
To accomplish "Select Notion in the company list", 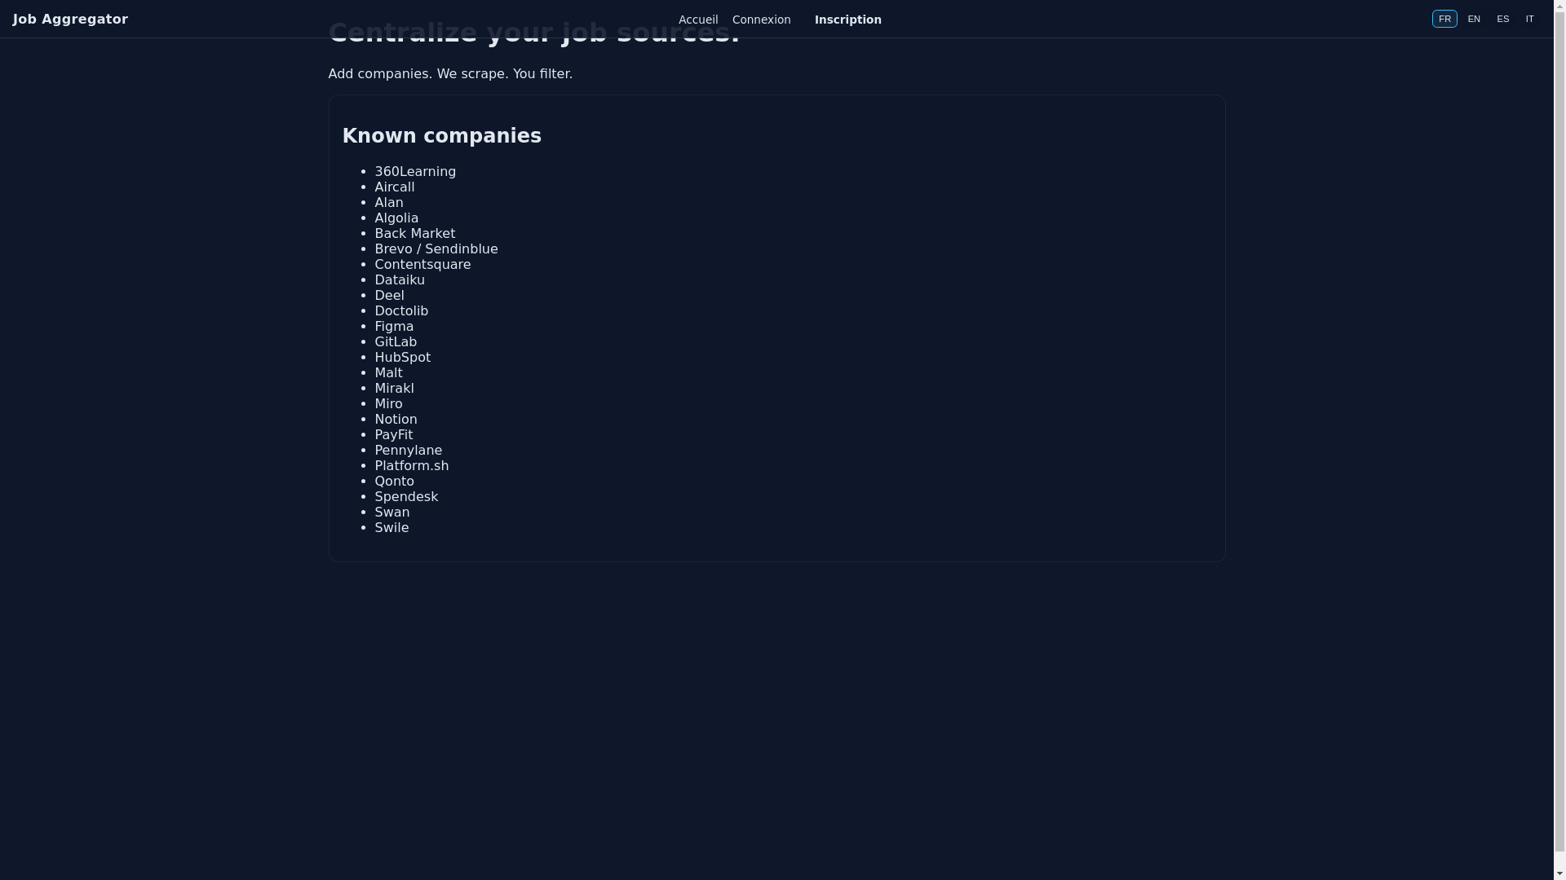I will (396, 420).
